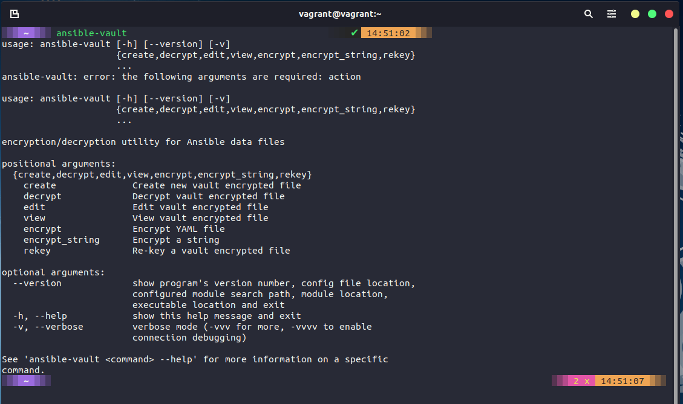The width and height of the screenshot is (683, 404).
Task: Click the vagrant@vagrant:~ title bar text
Action: tap(340, 13)
